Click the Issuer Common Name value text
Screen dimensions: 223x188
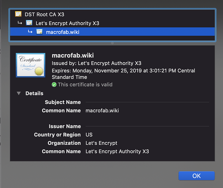(x=117, y=152)
